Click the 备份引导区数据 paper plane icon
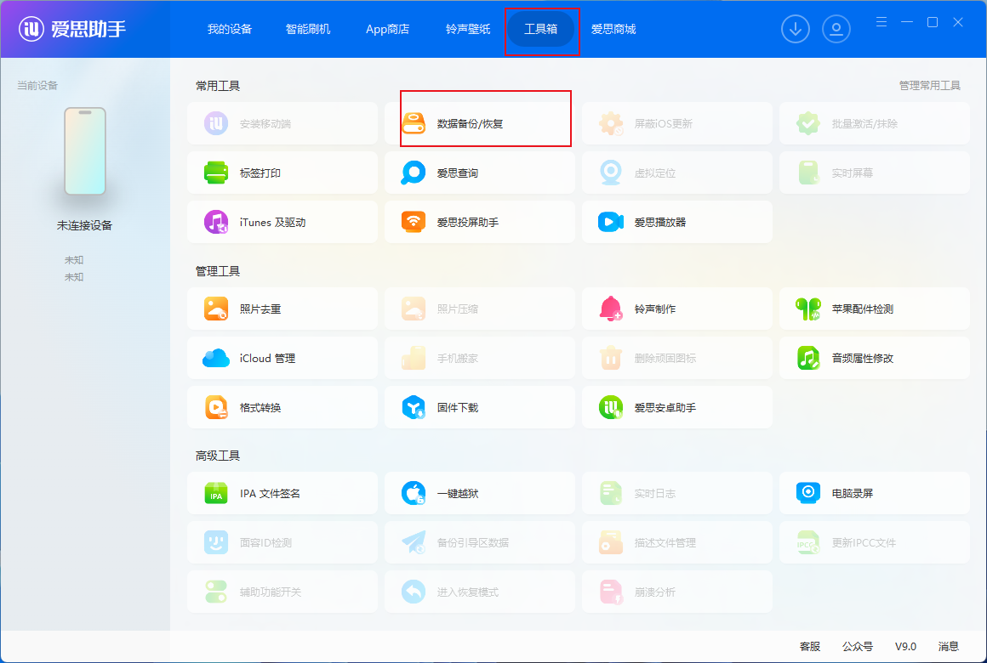987x663 pixels. (x=414, y=542)
